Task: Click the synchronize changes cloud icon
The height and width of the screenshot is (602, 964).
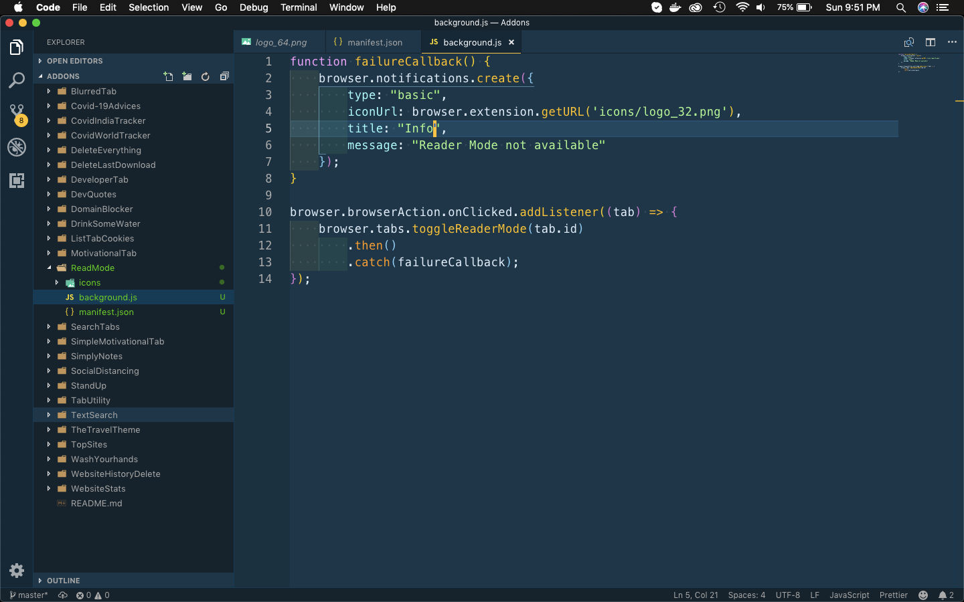Action: [x=63, y=595]
